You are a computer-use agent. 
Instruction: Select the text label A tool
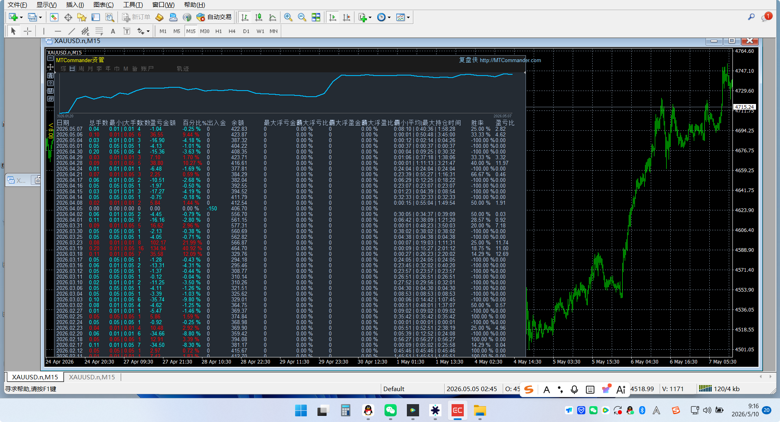point(113,31)
